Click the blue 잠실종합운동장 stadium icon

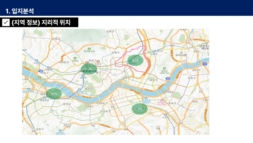point(146,98)
